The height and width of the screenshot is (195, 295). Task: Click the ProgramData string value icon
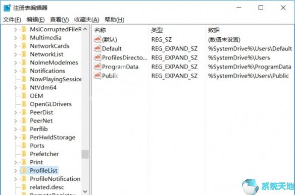click(97, 66)
